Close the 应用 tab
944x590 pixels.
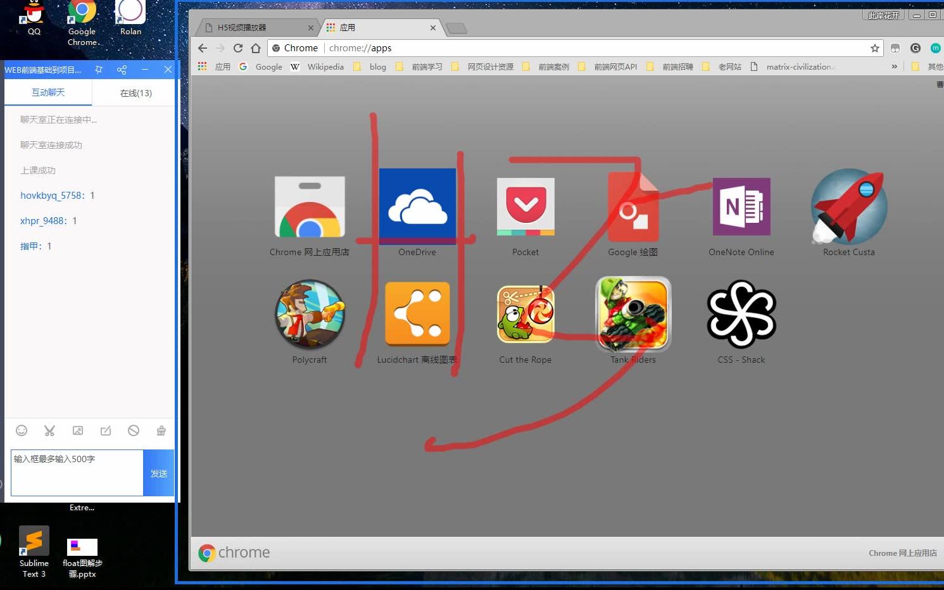433,28
